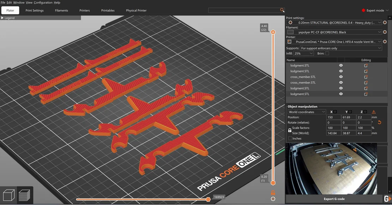This screenshot has height=220, width=392.
Task: Click the search input field
Action: point(244,10)
